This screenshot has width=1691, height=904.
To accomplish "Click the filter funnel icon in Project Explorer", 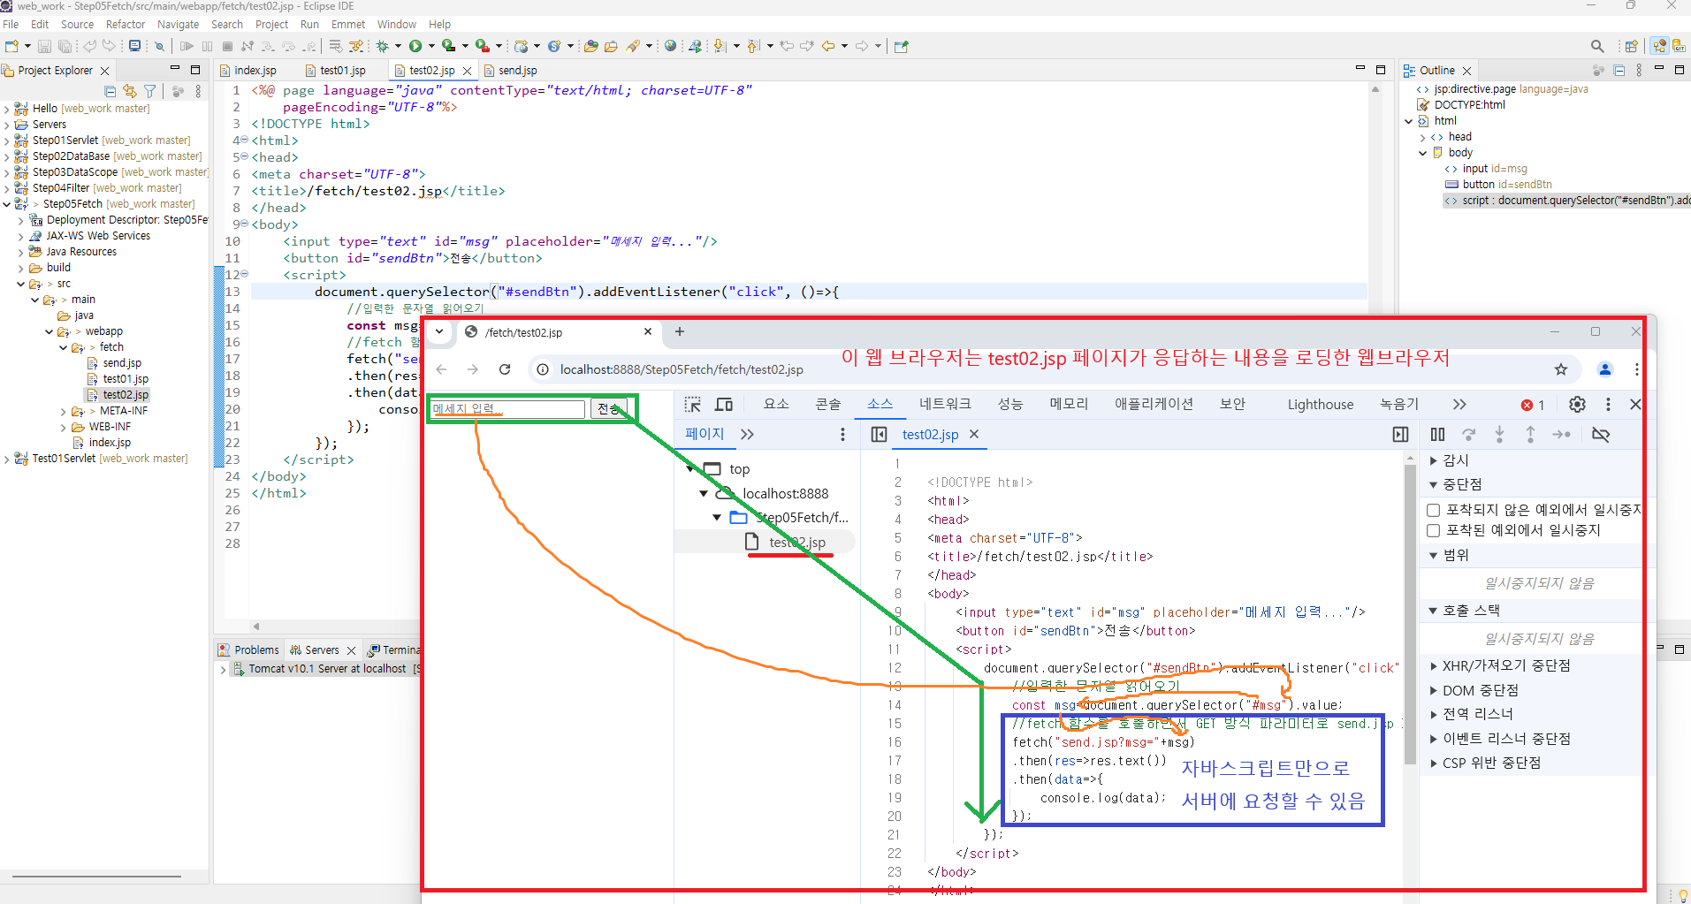I will (150, 91).
